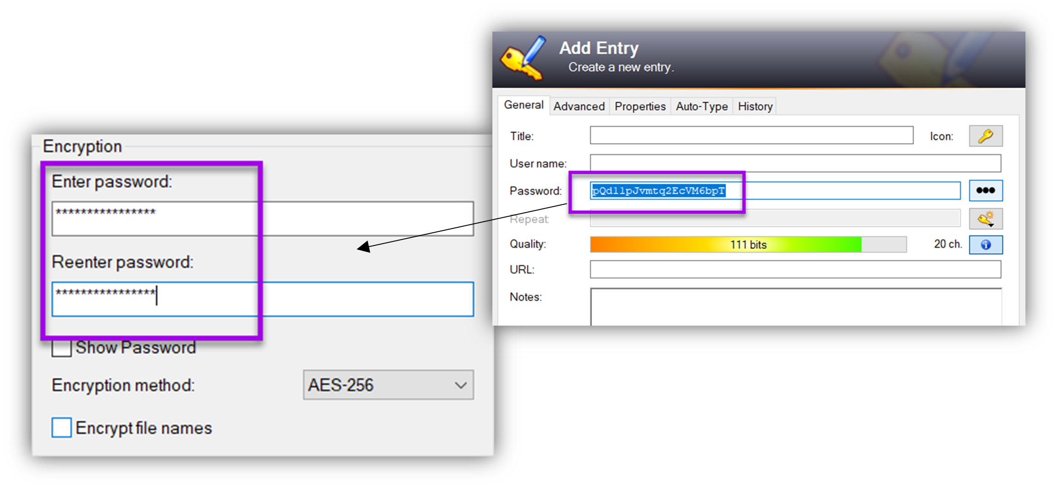Check the Encrypt file names box
The image size is (1057, 488).
(61, 428)
